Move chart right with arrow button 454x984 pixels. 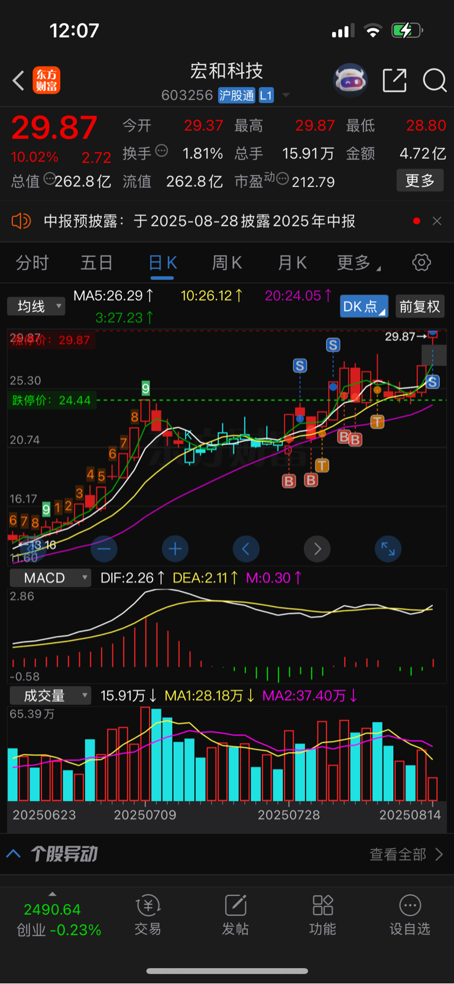point(317,549)
